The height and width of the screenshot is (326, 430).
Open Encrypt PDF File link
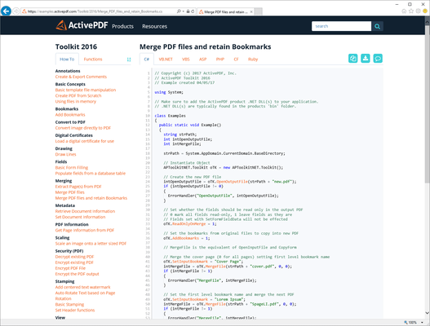[x=70, y=268]
